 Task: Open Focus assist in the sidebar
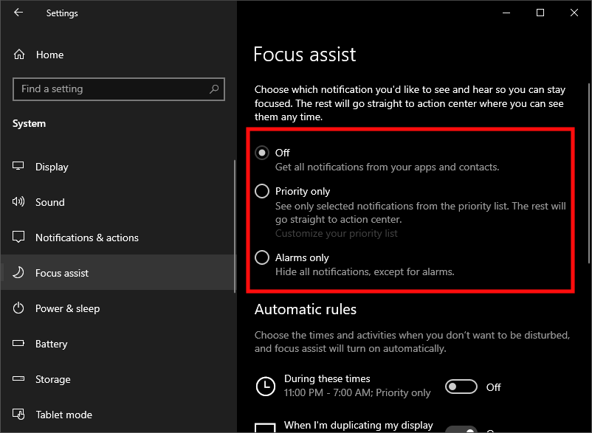[x=62, y=273]
